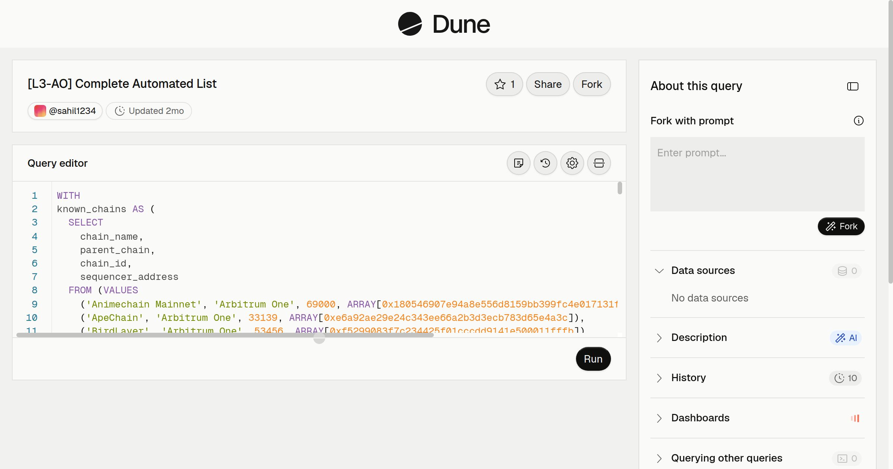Star this query with the star button
The width and height of the screenshot is (893, 469).
click(504, 84)
